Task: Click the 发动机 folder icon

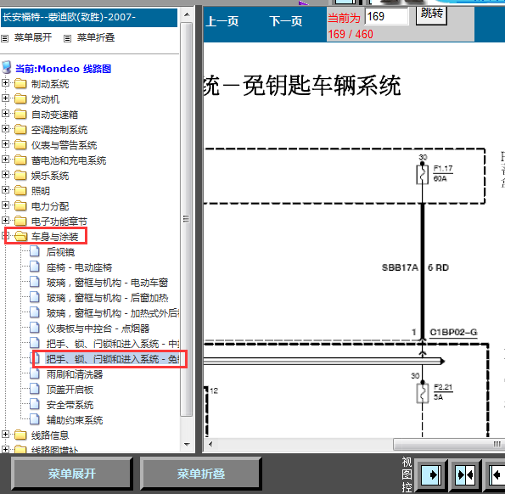Action: coord(20,98)
